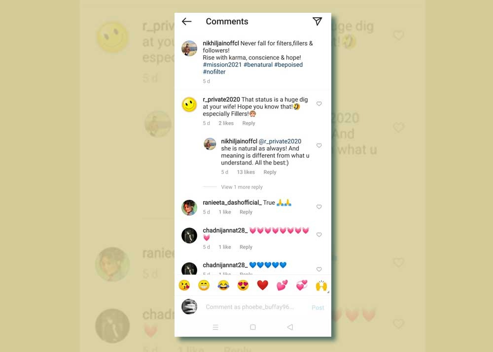Tap the Android home square button
This screenshot has height=352, width=493.
[253, 327]
